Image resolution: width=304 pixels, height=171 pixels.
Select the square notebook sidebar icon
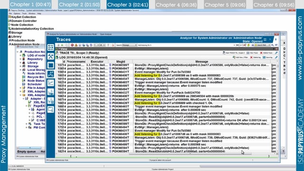pos(51,65)
